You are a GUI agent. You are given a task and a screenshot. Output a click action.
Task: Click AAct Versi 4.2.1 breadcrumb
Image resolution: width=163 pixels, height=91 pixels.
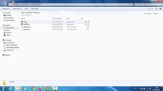point(36,5)
